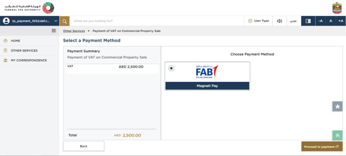Click the scroll-to-top double chevron icon
This screenshot has height=156, width=346.
click(x=337, y=135)
